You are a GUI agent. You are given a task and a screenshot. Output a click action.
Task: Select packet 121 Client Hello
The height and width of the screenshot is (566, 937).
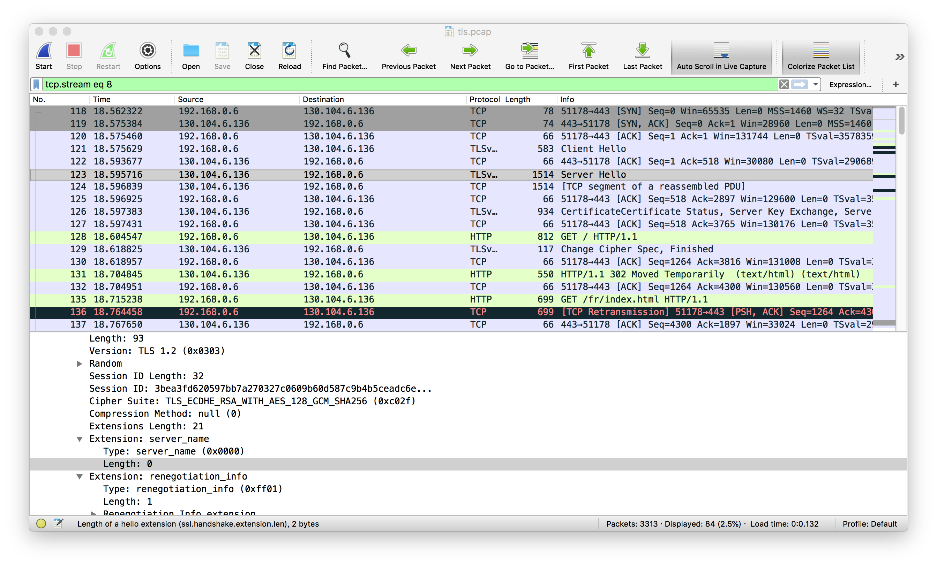point(451,149)
